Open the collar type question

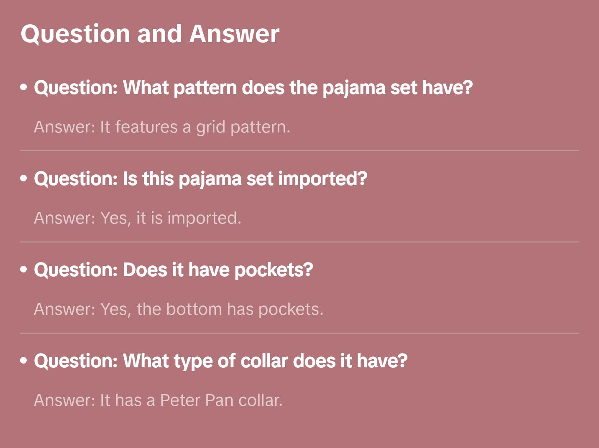tap(220, 361)
